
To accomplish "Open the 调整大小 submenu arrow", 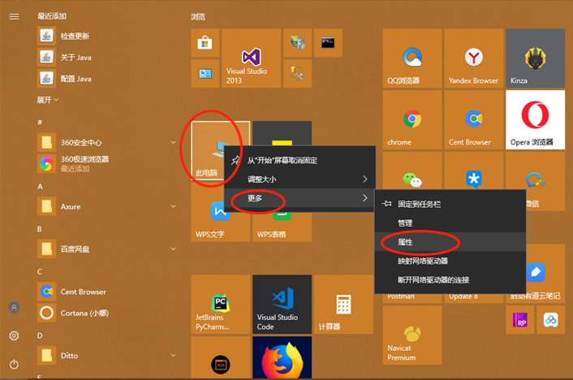I will pos(364,179).
